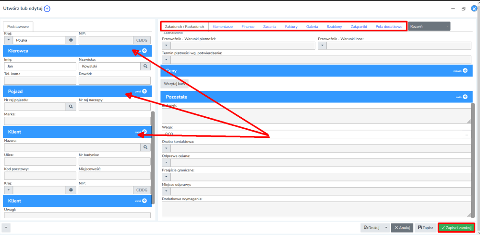
Task: Switch to Komentarze tab
Action: [x=223, y=26]
